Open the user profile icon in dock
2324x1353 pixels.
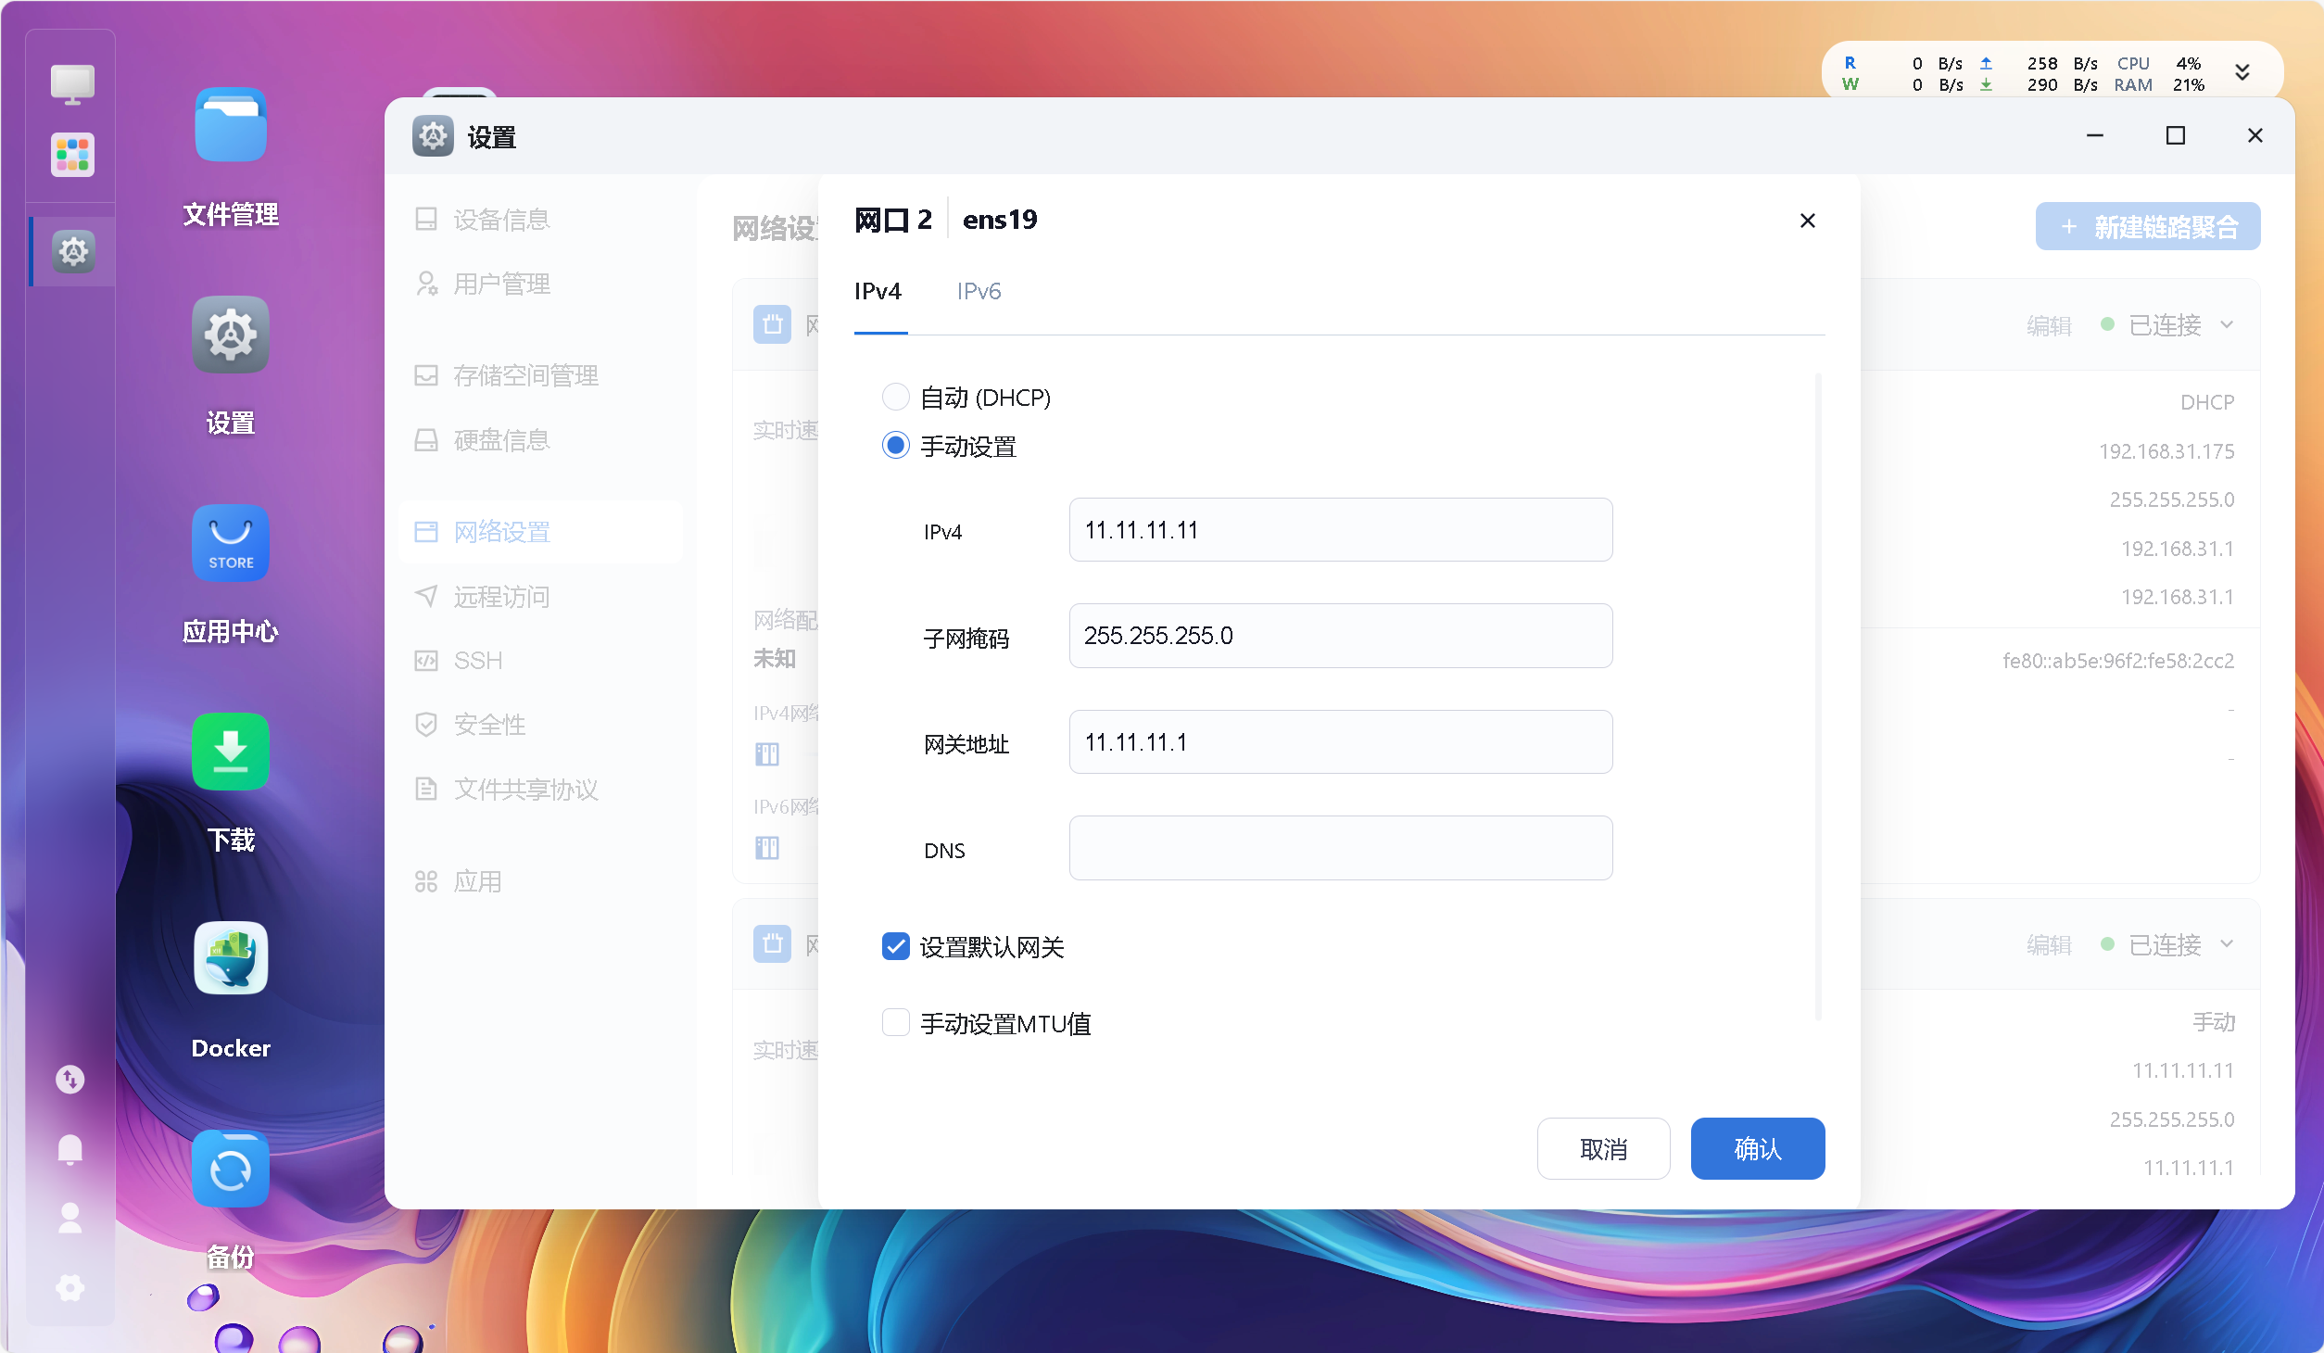[x=70, y=1218]
